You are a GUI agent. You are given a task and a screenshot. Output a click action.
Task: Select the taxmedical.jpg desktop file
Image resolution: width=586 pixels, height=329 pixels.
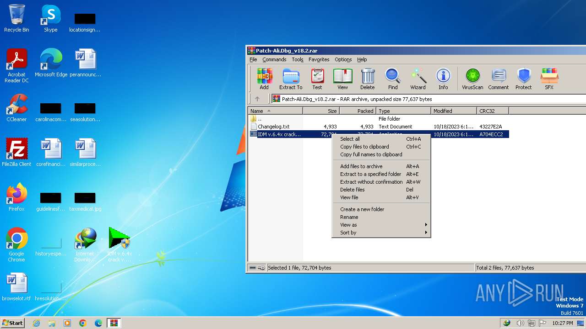point(85,202)
